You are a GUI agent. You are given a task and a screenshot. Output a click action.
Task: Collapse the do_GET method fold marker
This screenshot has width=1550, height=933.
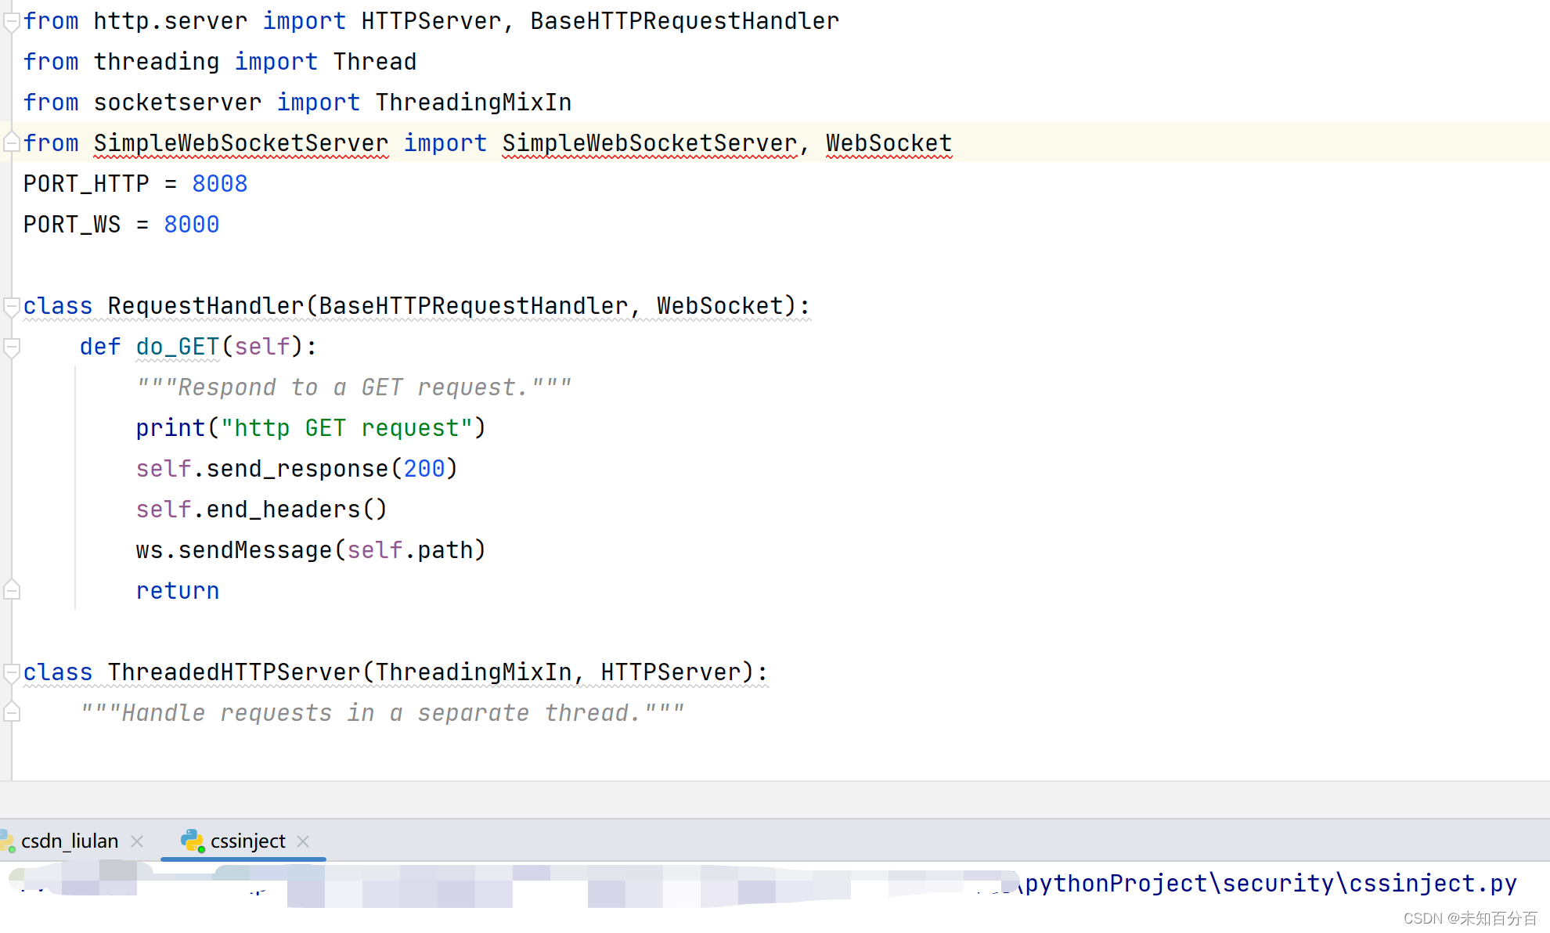(11, 347)
